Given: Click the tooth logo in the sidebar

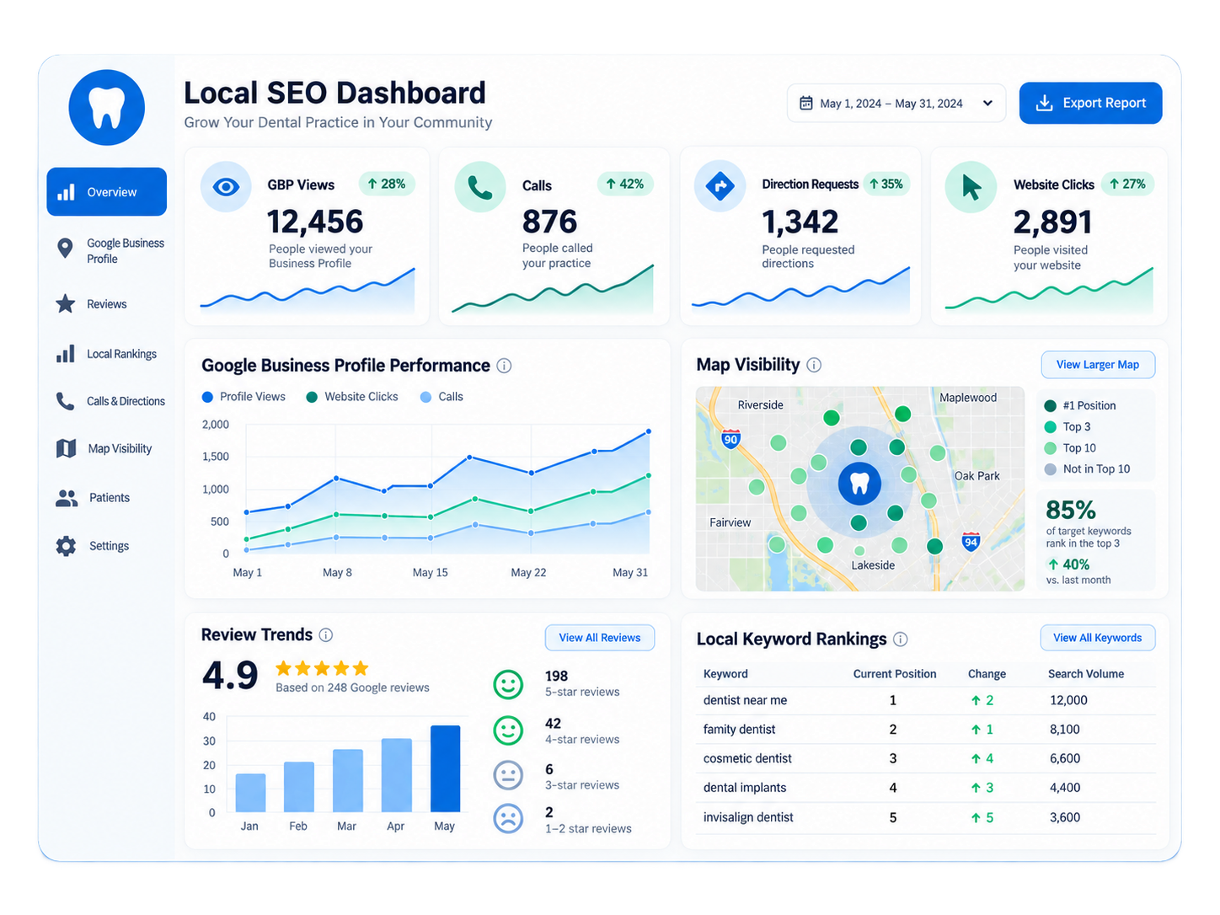Looking at the screenshot, I should pyautogui.click(x=107, y=108).
